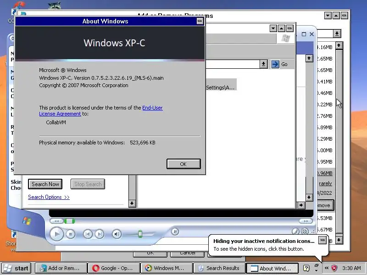This screenshot has height=275, width=367.
Task: Click scroll-up arrow in Add or Remove Programs list
Action: tap(339, 45)
